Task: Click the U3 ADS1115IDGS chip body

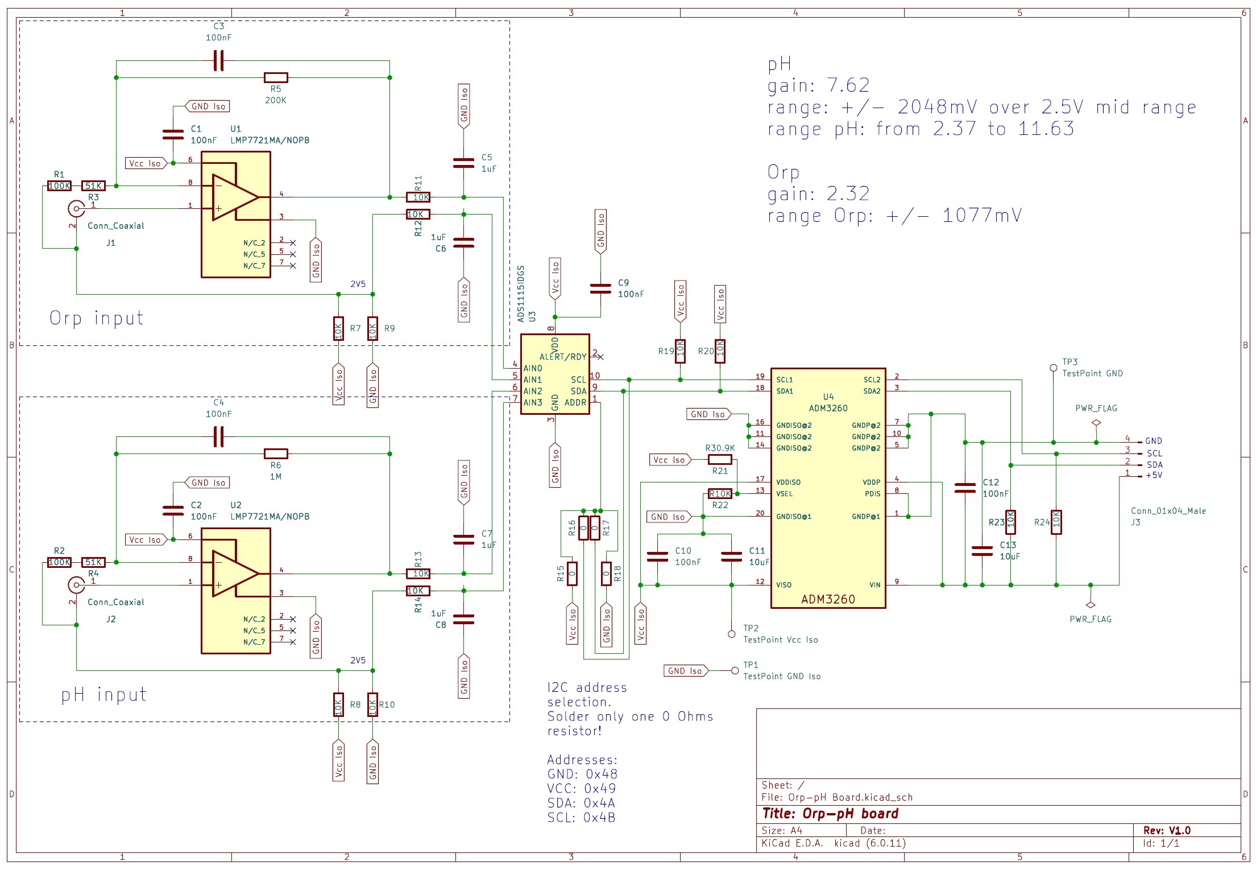Action: coord(555,374)
